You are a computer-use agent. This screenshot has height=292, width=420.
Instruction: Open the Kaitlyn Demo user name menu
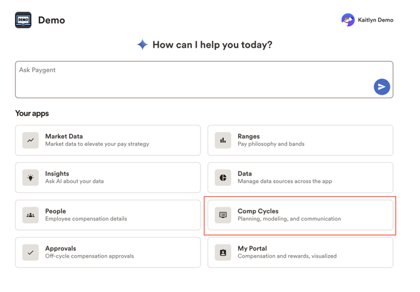375,20
